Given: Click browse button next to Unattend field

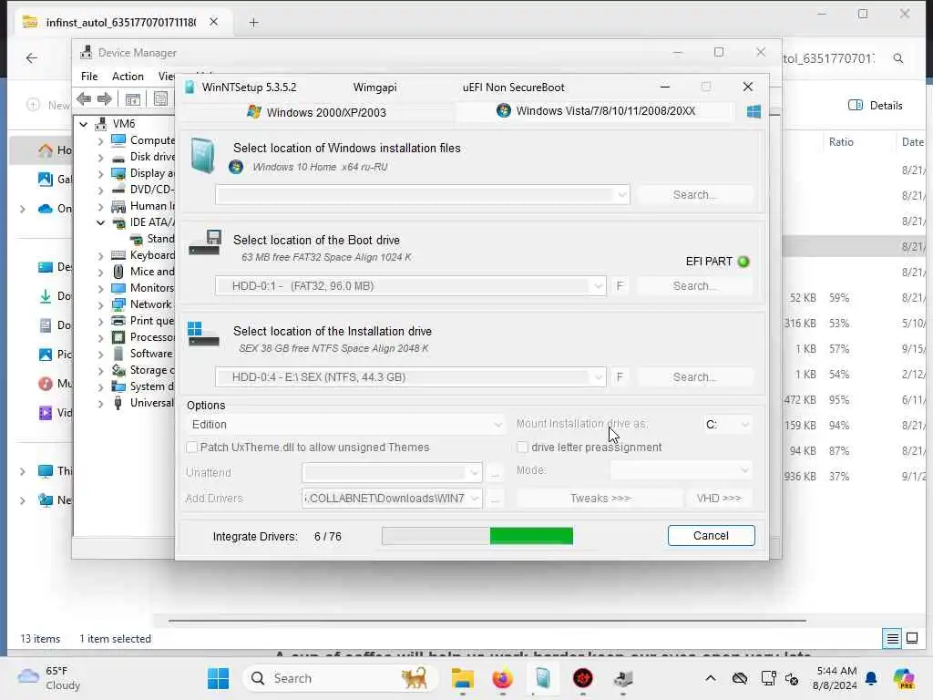Looking at the screenshot, I should click(x=495, y=473).
